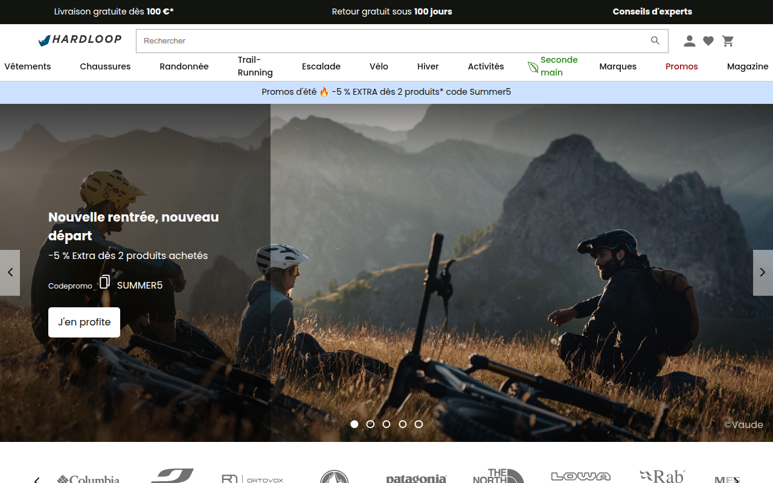Screen dimensions: 773x483
Task: Select the Ortovox brand logo
Action: 252,479
